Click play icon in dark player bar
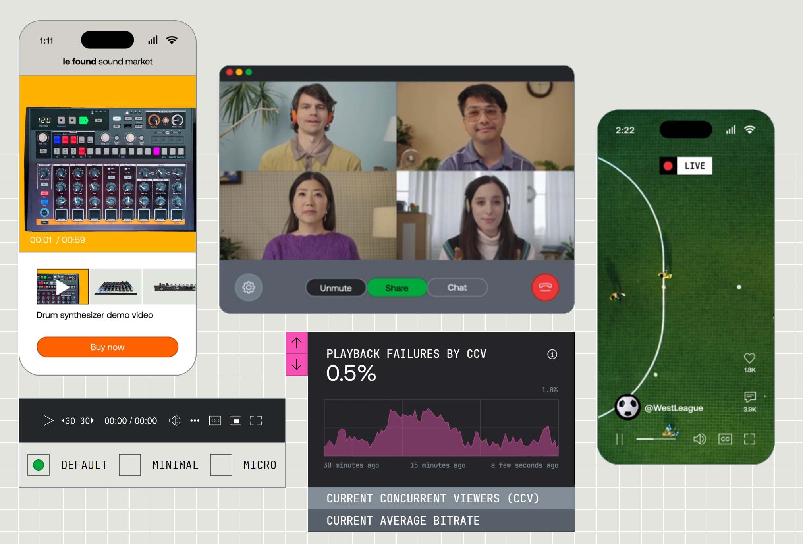 point(48,421)
